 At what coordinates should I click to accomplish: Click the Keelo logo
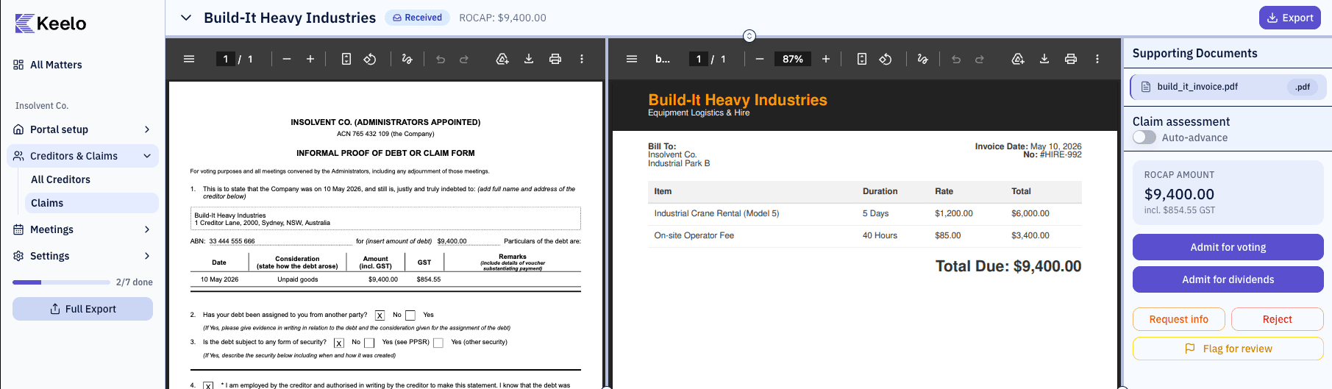click(51, 24)
